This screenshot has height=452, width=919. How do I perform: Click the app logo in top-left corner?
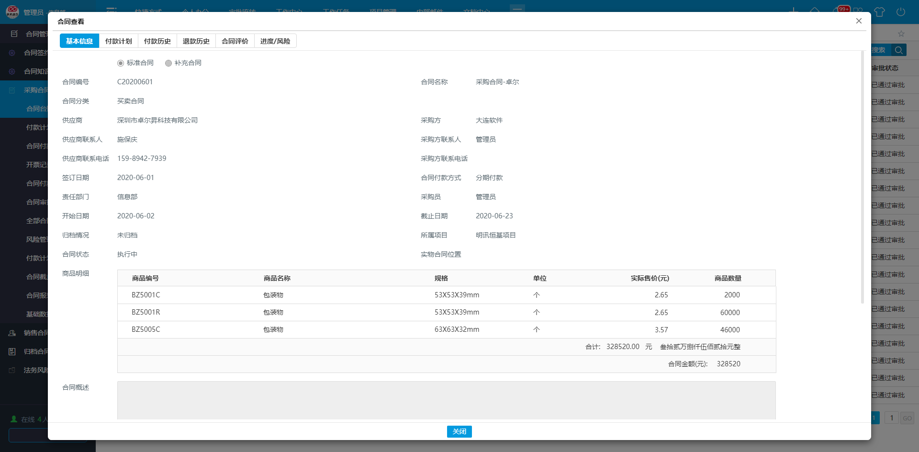12,11
